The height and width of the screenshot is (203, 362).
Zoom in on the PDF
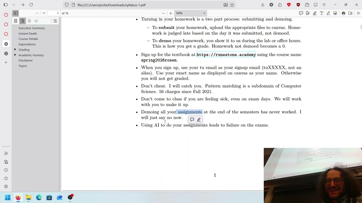[x=171, y=13]
